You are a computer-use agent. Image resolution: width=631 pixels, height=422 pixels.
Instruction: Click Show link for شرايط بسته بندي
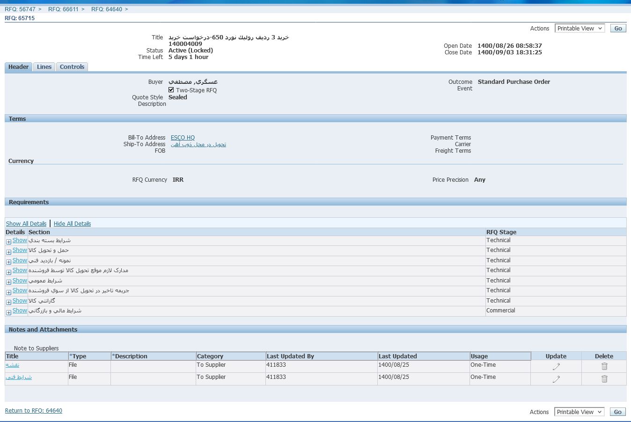pos(20,240)
